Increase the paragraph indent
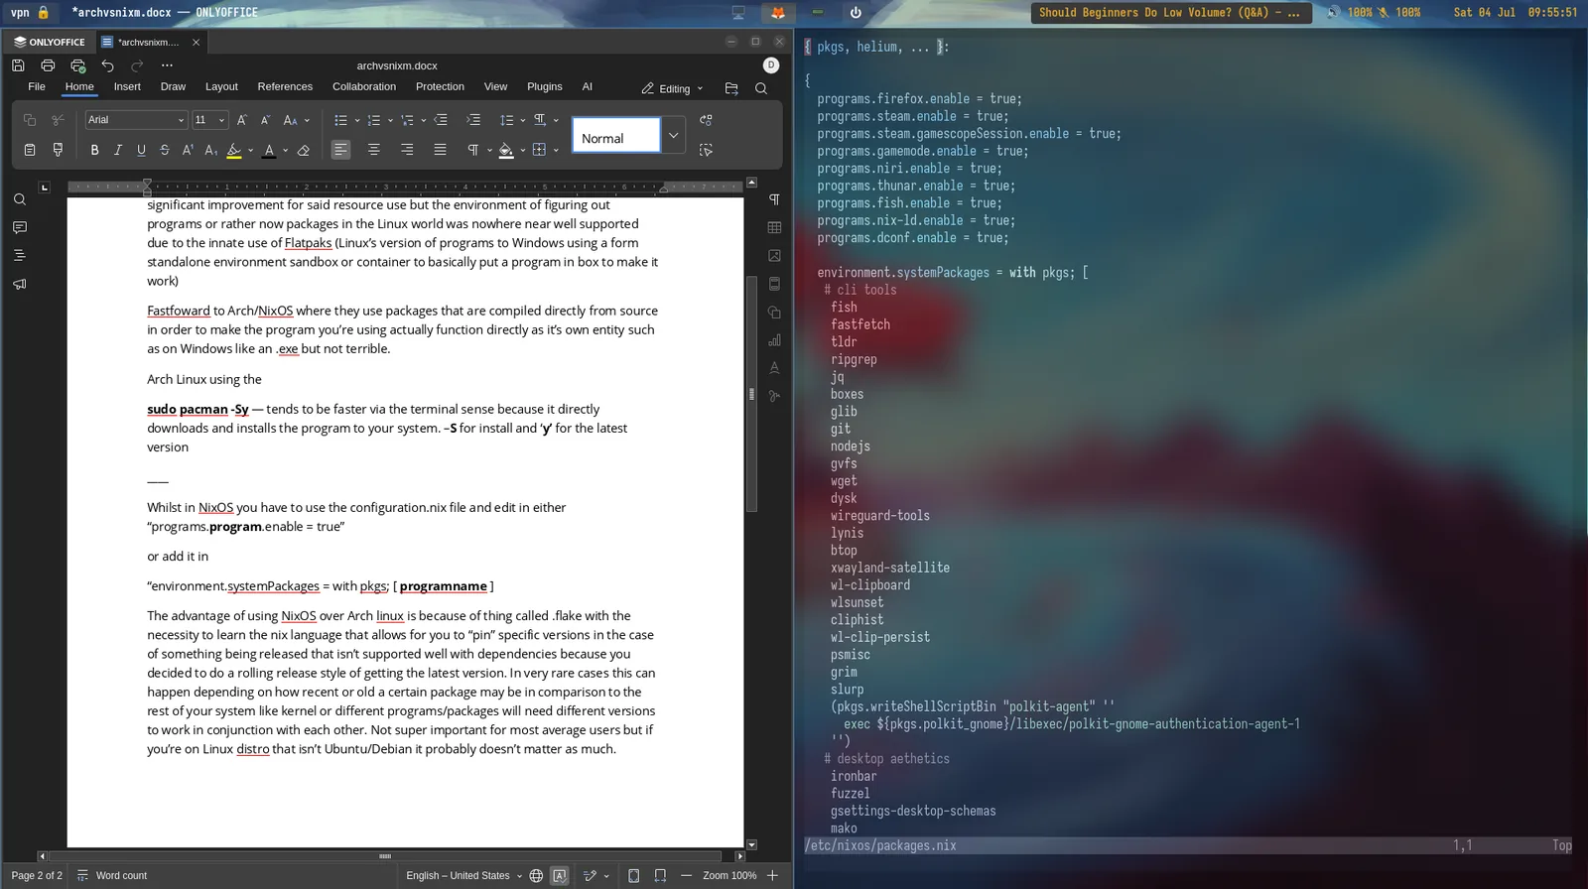 (x=473, y=120)
